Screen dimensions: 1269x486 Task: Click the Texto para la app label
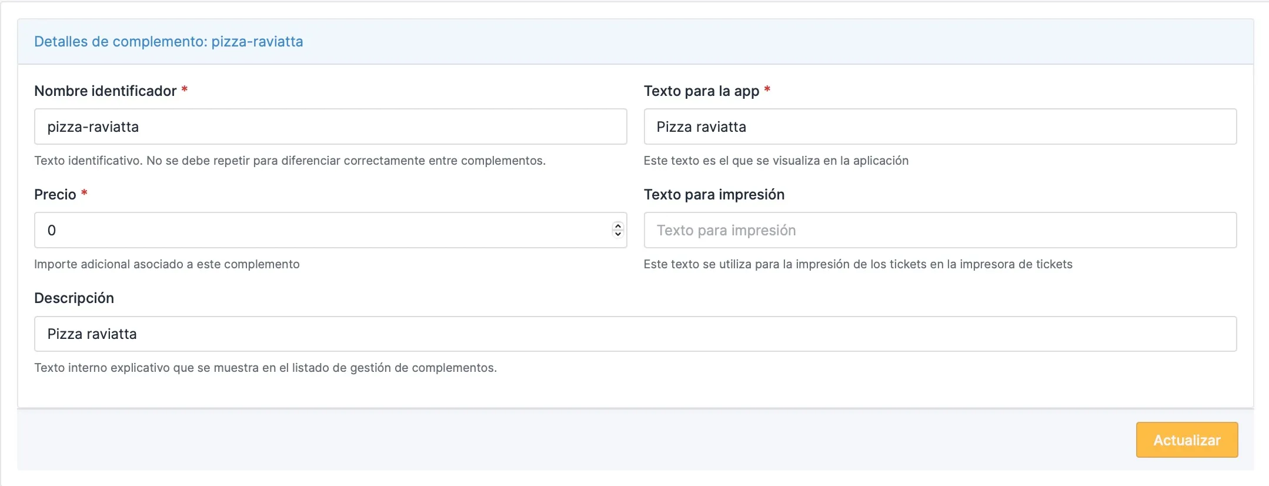coord(702,91)
